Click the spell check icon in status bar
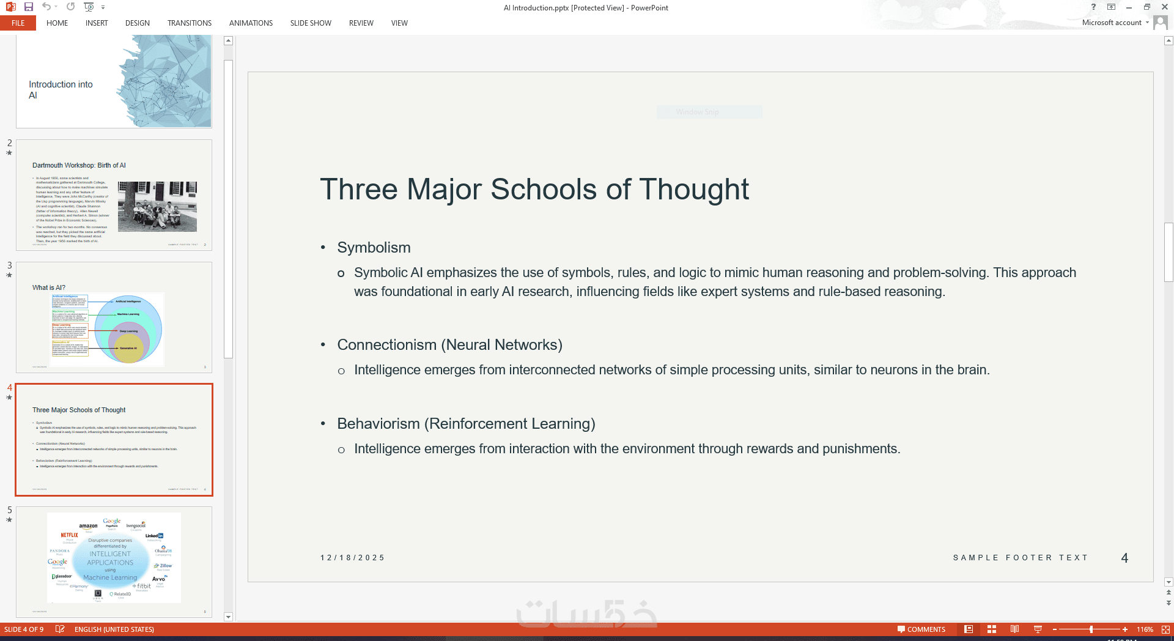 (x=60, y=629)
